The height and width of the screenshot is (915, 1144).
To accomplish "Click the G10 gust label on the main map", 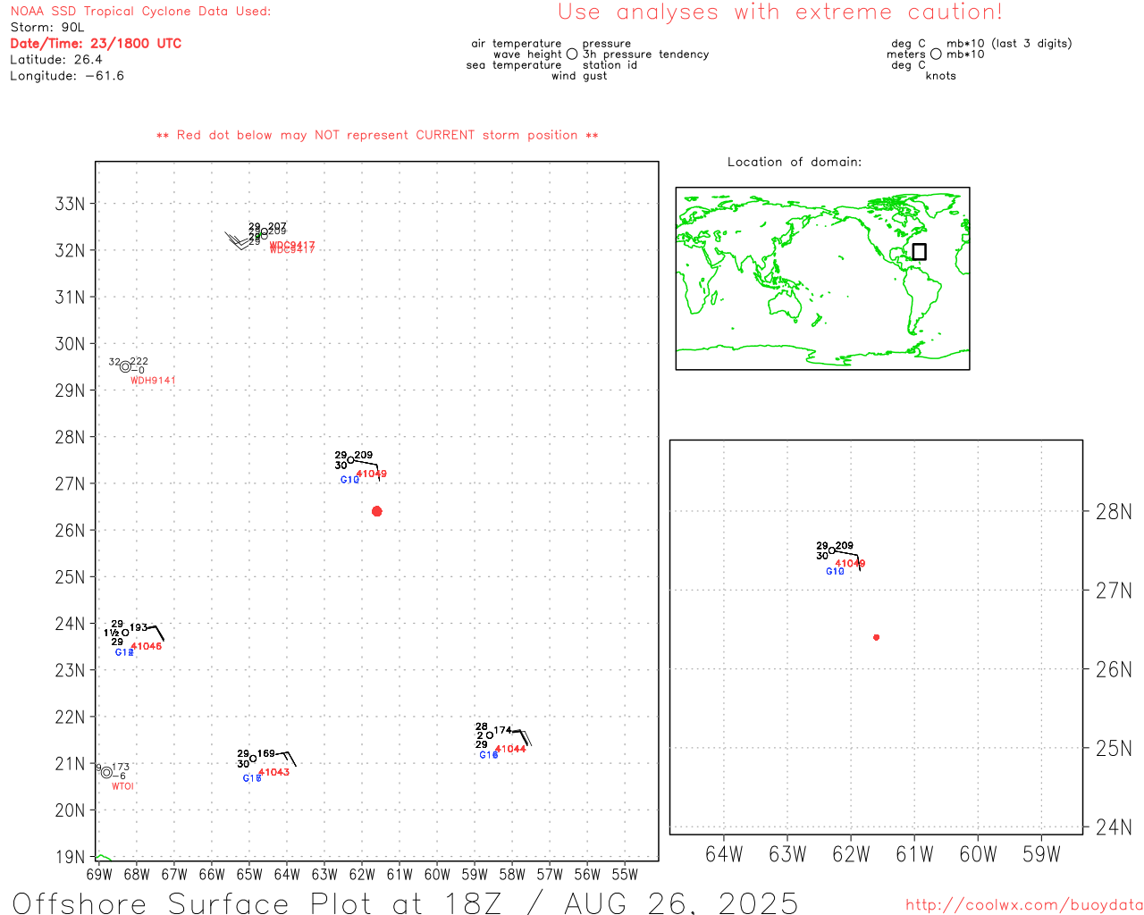I will coord(349,480).
